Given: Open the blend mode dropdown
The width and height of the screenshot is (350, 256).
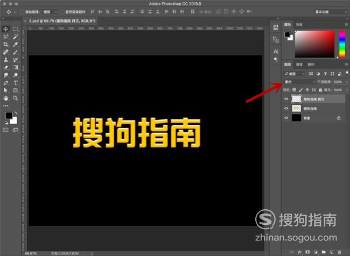Looking at the screenshot, I should tap(299, 82).
